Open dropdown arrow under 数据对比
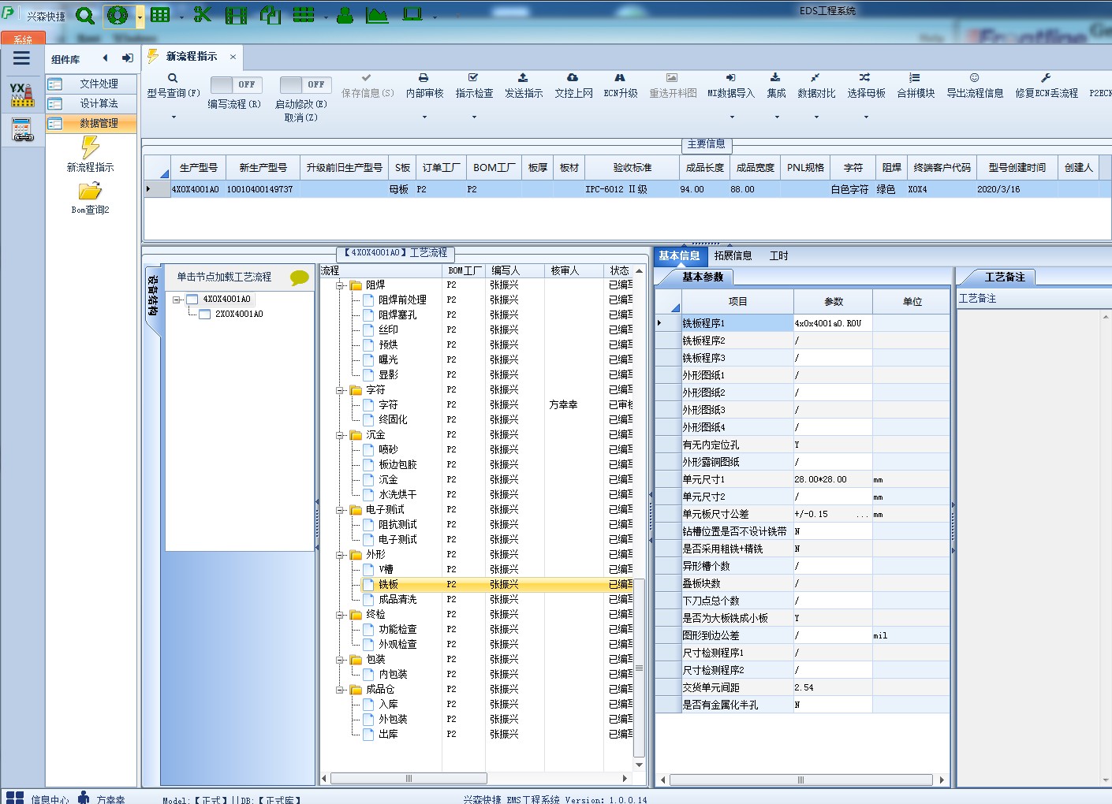1112x804 pixels. click(816, 117)
